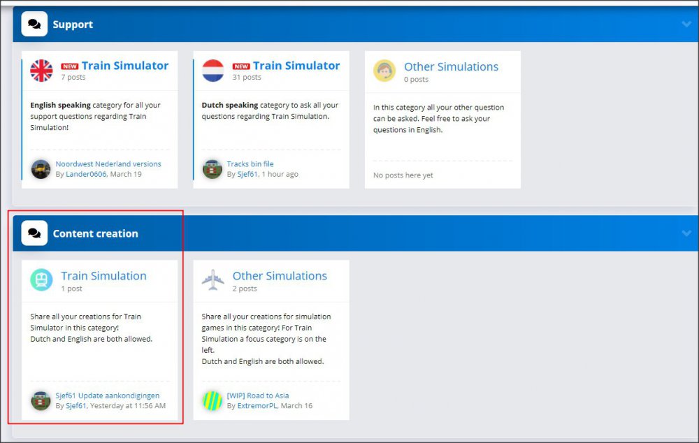Click the Other Simulations avatar icon in Support
The width and height of the screenshot is (699, 443).
point(384,71)
